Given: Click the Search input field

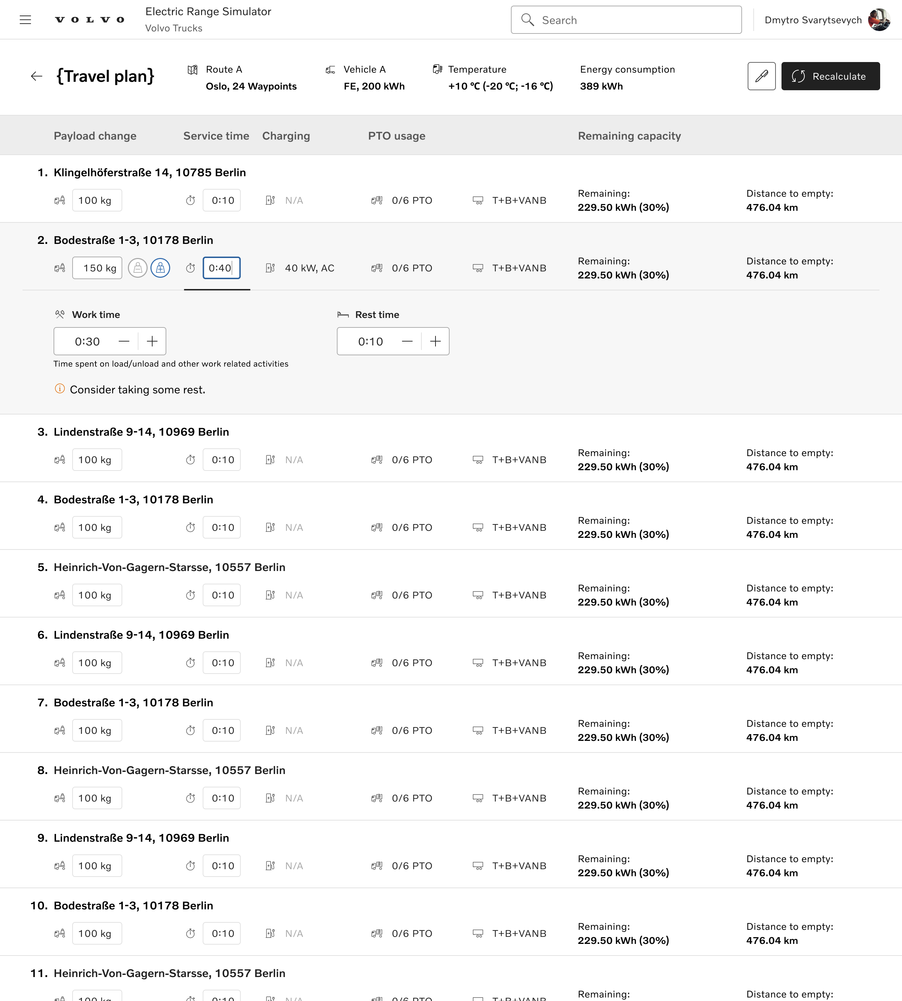Looking at the screenshot, I should tap(626, 20).
